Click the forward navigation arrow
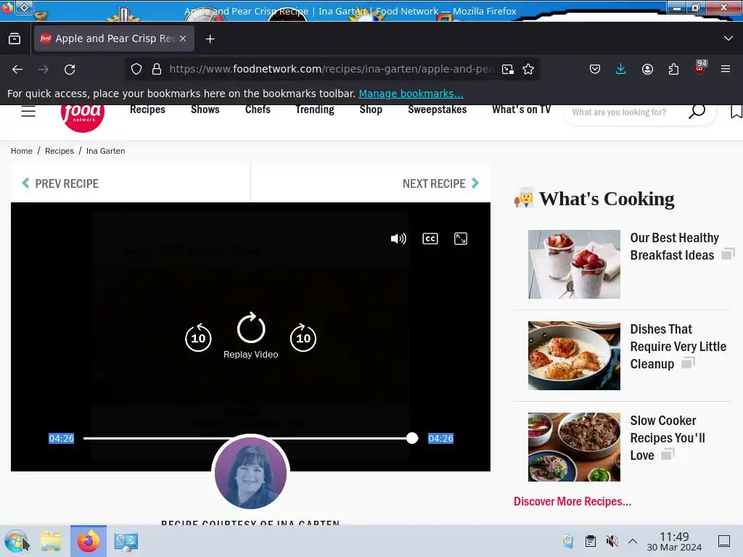743x557 pixels. pos(44,69)
